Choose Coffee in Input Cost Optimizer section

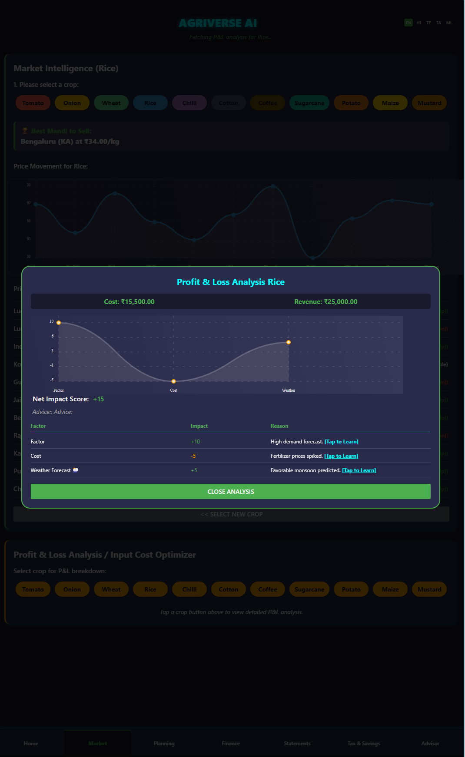click(268, 589)
